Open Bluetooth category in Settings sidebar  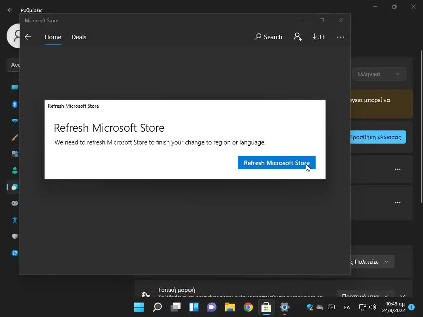point(15,104)
